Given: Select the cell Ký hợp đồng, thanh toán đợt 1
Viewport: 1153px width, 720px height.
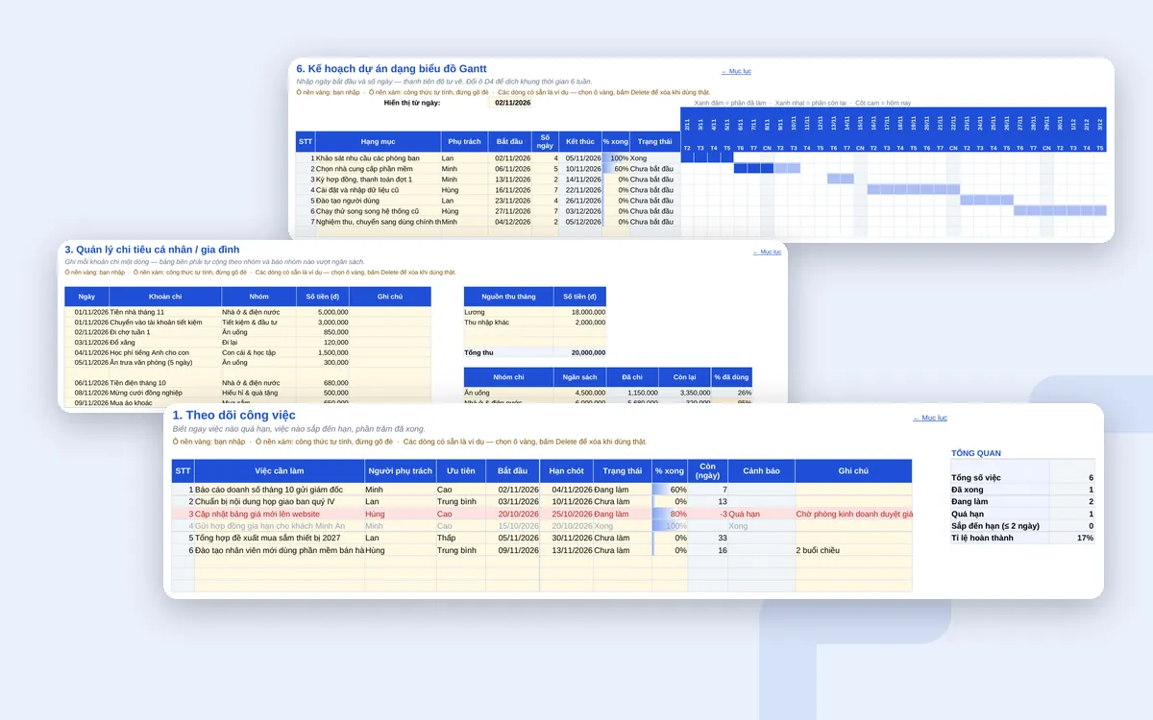Looking at the screenshot, I should 378,179.
